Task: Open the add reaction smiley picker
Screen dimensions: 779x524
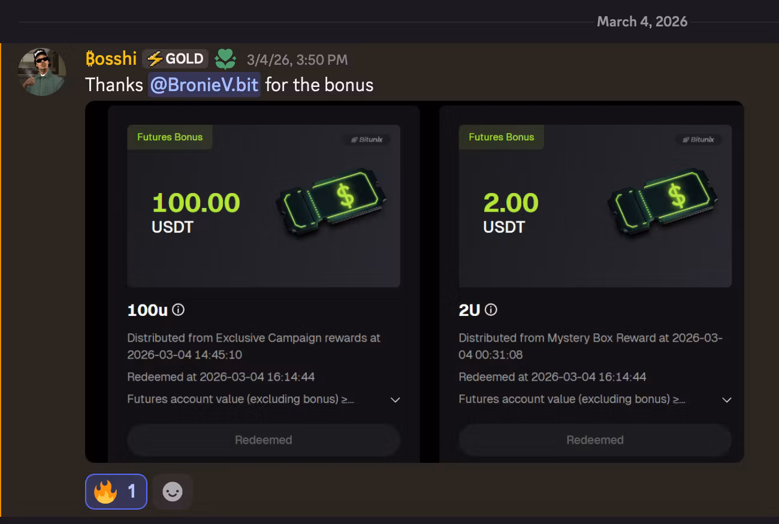Action: pyautogui.click(x=173, y=492)
